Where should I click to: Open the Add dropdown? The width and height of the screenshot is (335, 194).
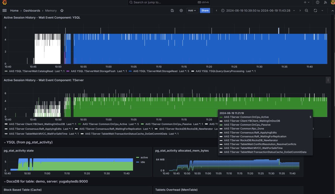(x=192, y=11)
